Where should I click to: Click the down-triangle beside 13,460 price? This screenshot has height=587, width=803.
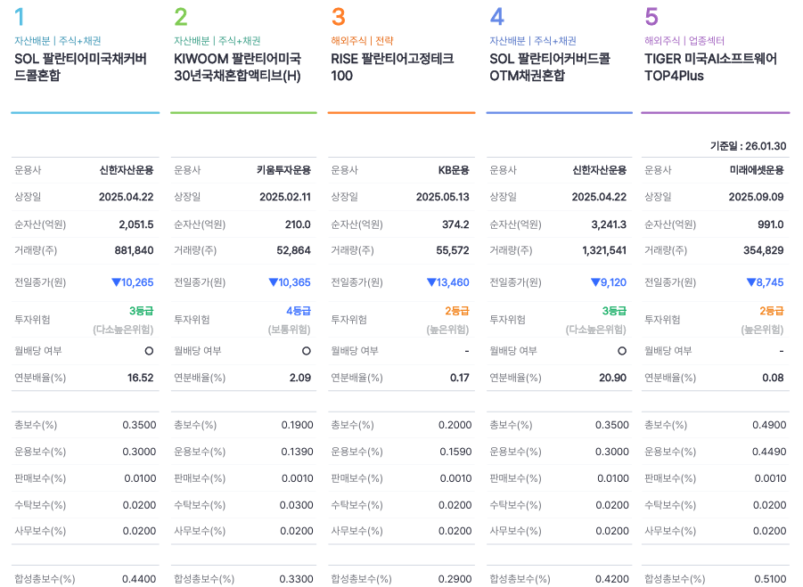(431, 282)
